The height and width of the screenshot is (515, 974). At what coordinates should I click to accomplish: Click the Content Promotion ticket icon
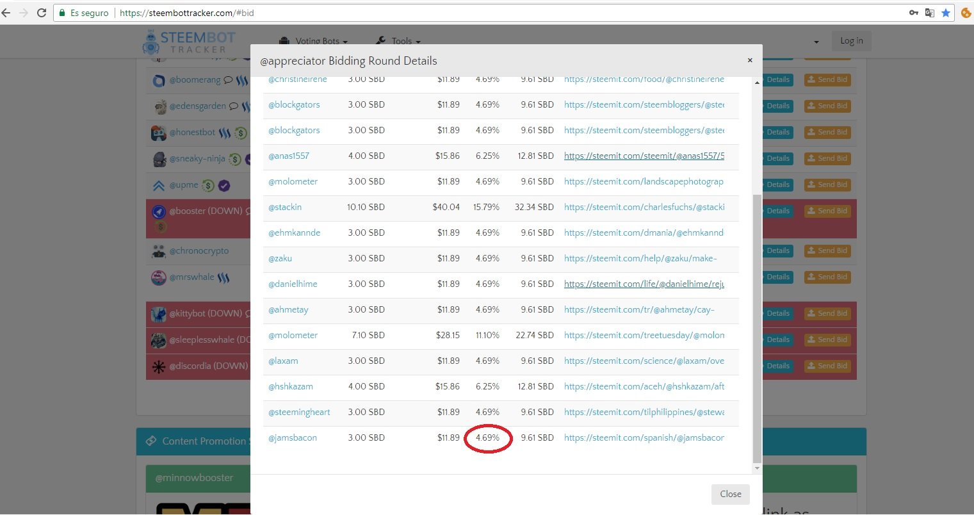pyautogui.click(x=151, y=441)
